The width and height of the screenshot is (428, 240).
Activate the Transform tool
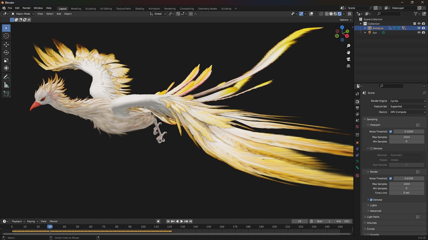[x=6, y=68]
